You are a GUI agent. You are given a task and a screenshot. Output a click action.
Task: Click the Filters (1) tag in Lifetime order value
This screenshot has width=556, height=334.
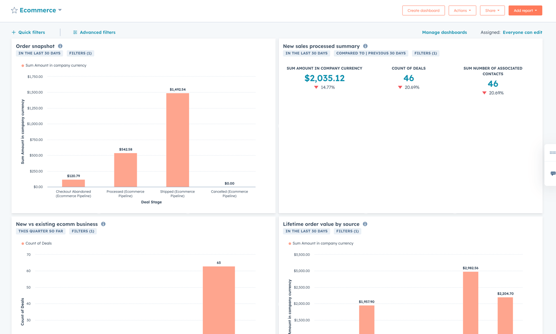tap(347, 231)
